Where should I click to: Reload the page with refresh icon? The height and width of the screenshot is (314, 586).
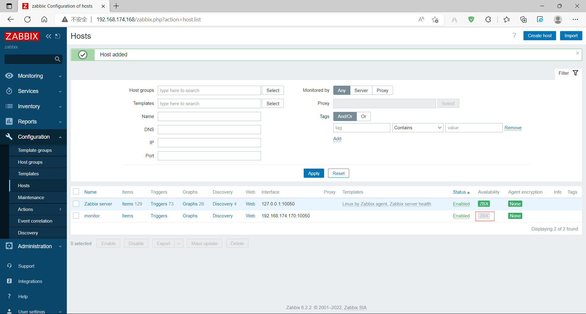[x=27, y=20]
